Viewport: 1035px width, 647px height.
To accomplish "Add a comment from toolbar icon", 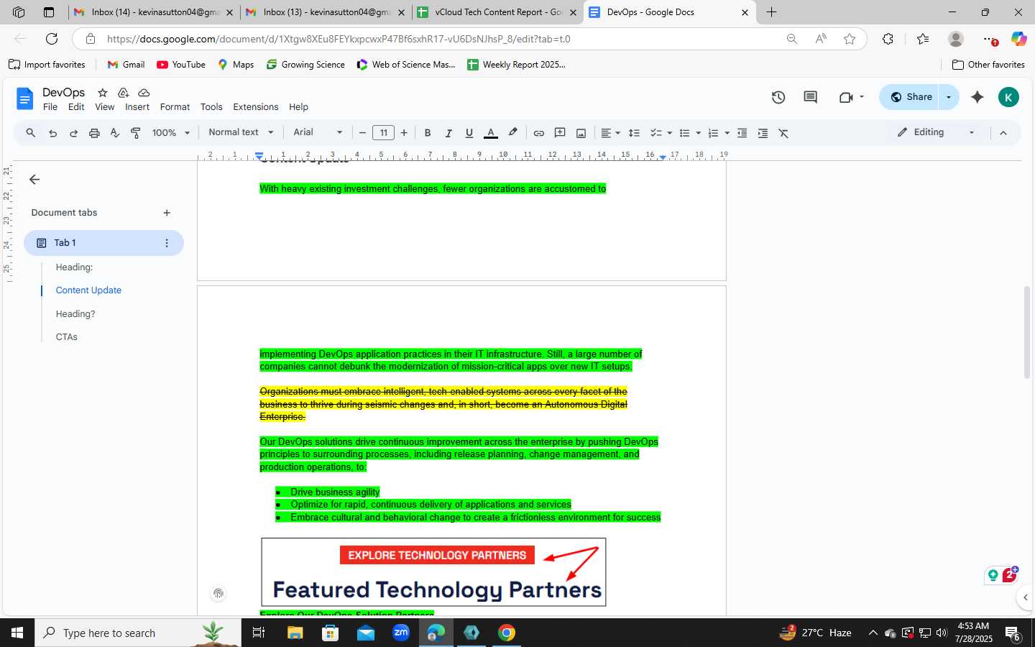I will point(560,133).
